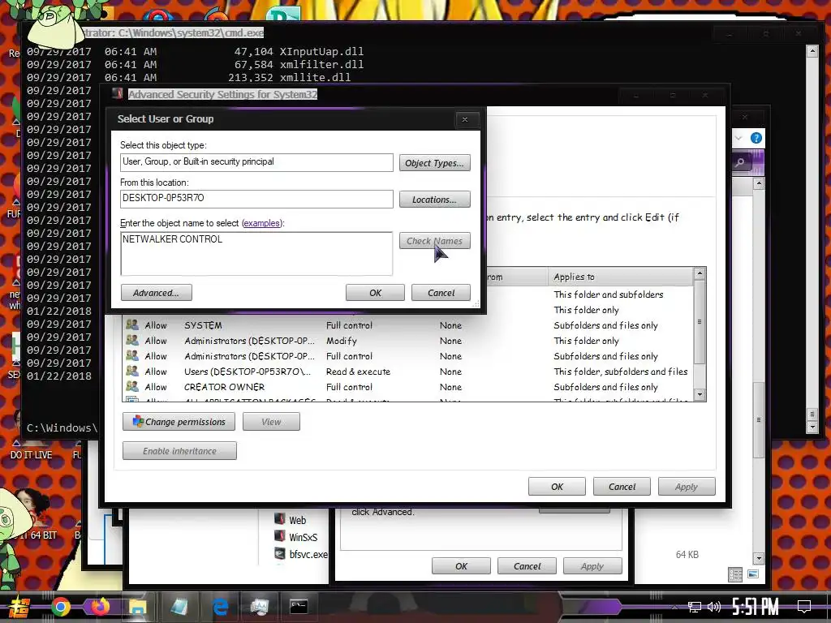
Task: Click 'This folder, subfolders and files' cell
Action: coord(621,372)
